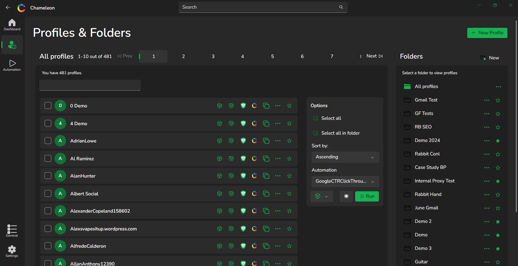Viewport: 518px width, 266px height.
Task: Launch AlexanderCopeland158602 in Chrome
Action: 219,211
